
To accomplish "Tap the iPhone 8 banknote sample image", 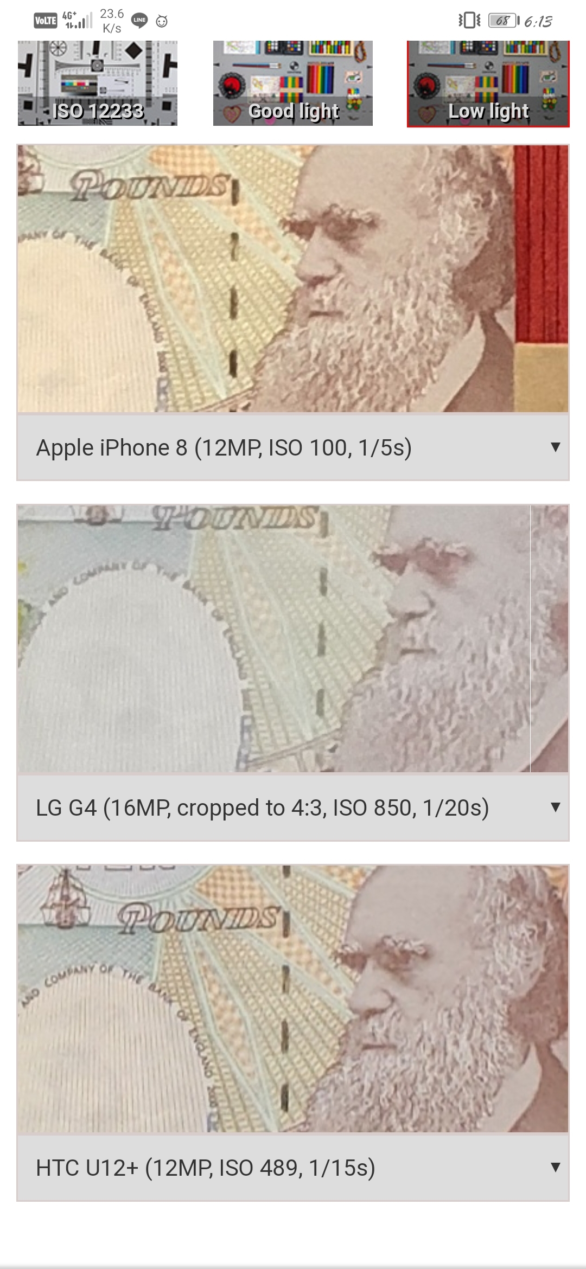I will [x=293, y=279].
